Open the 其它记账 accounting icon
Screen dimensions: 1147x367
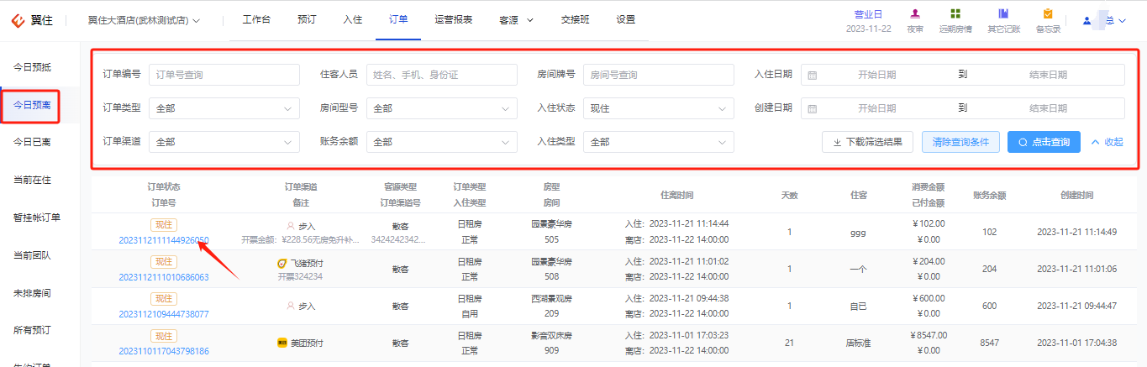(x=1003, y=14)
